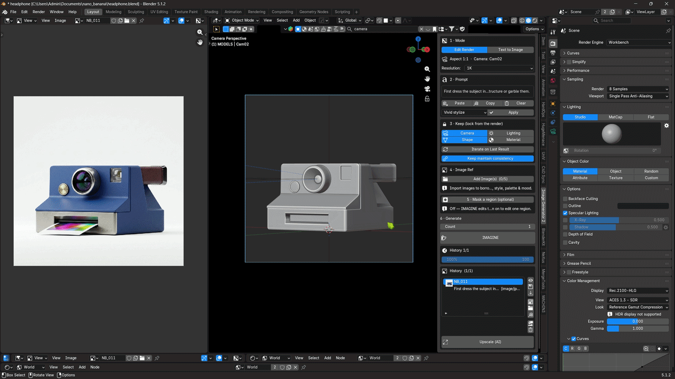
Task: Click the Upscale (AI) button
Action: 488,342
